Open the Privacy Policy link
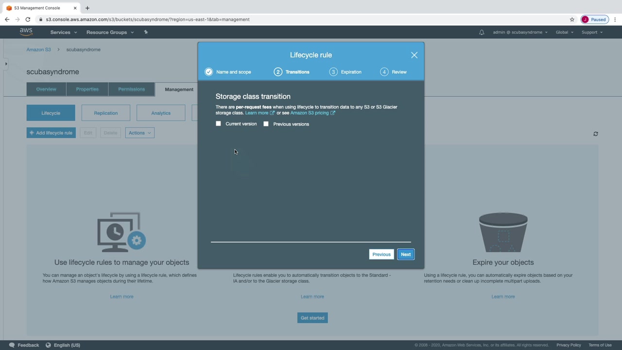The width and height of the screenshot is (622, 350). point(569,345)
